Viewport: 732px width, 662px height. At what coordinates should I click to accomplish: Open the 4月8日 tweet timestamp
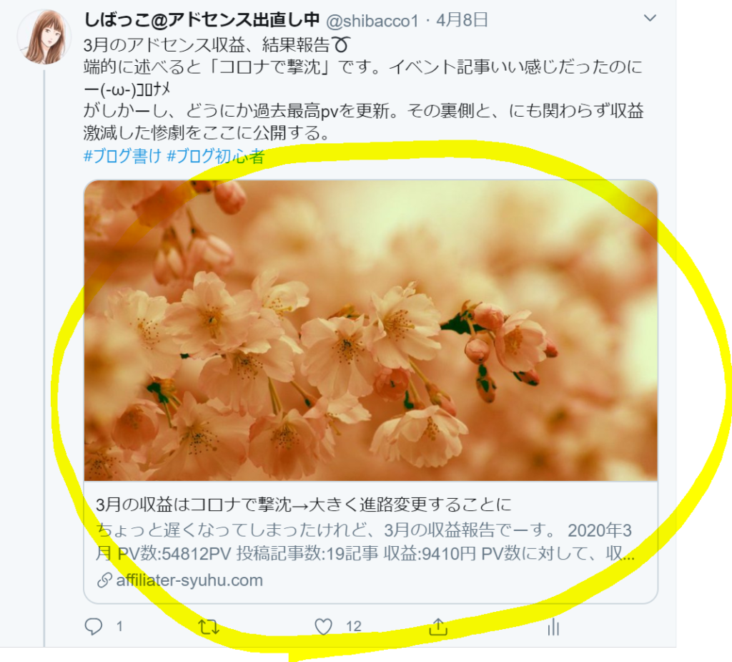463,20
